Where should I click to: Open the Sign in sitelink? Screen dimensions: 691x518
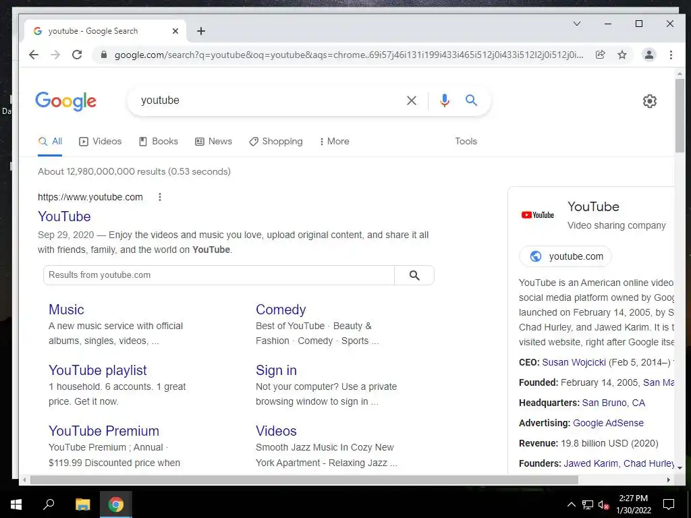pos(276,370)
